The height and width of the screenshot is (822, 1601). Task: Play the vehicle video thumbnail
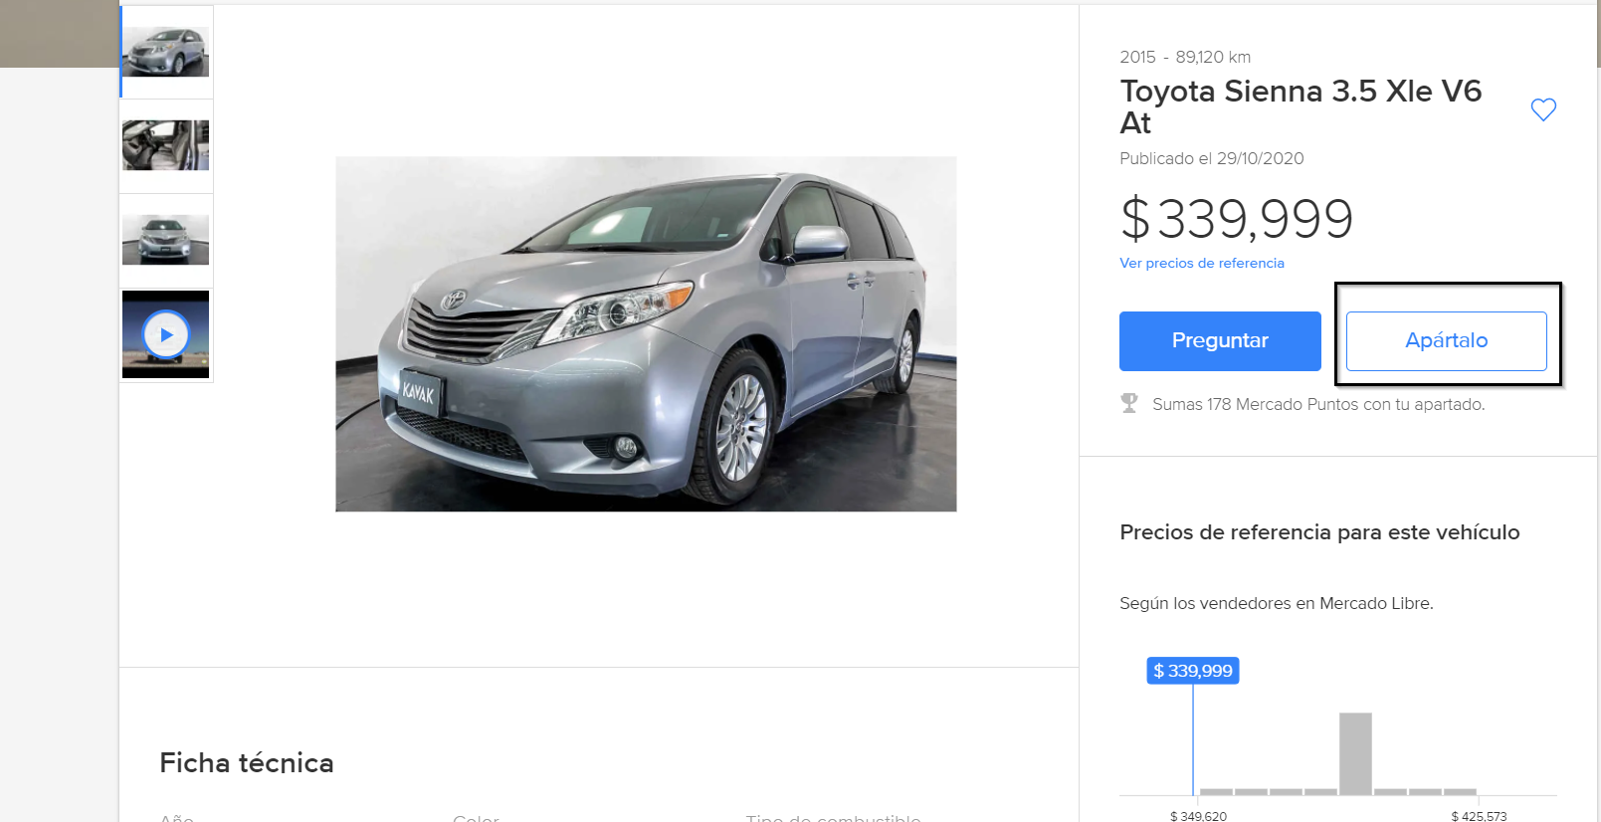click(166, 335)
